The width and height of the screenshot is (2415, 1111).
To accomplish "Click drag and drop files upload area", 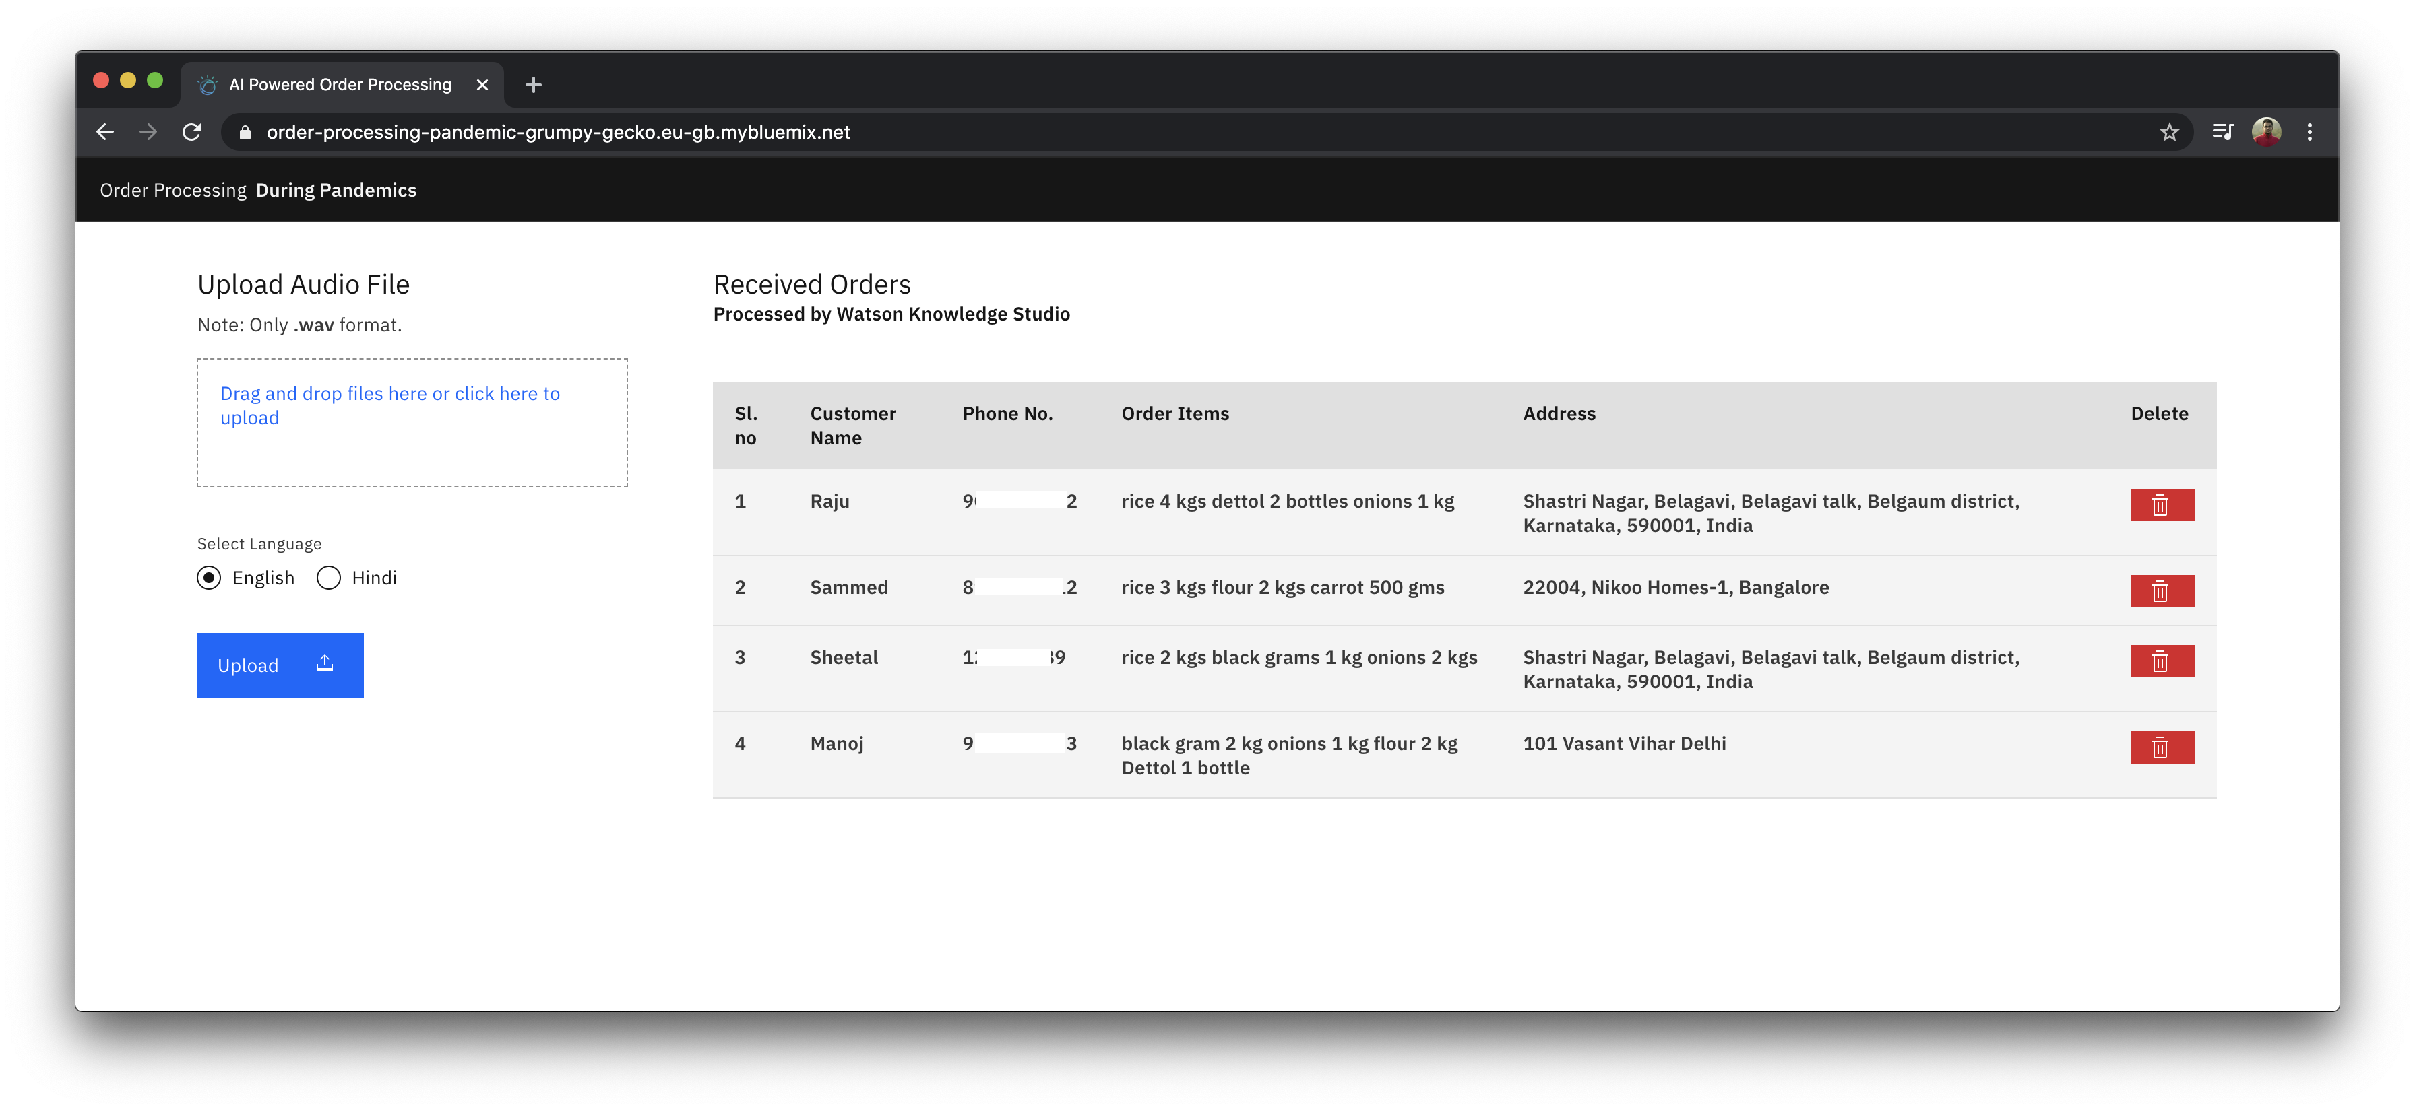I will (412, 422).
